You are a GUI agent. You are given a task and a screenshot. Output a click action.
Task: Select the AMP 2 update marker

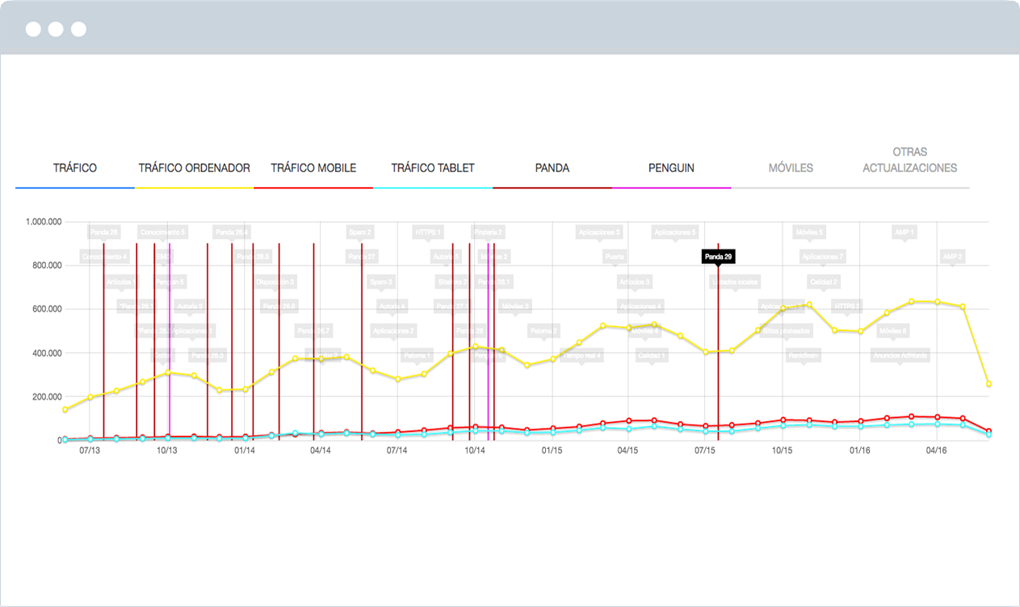[953, 257]
